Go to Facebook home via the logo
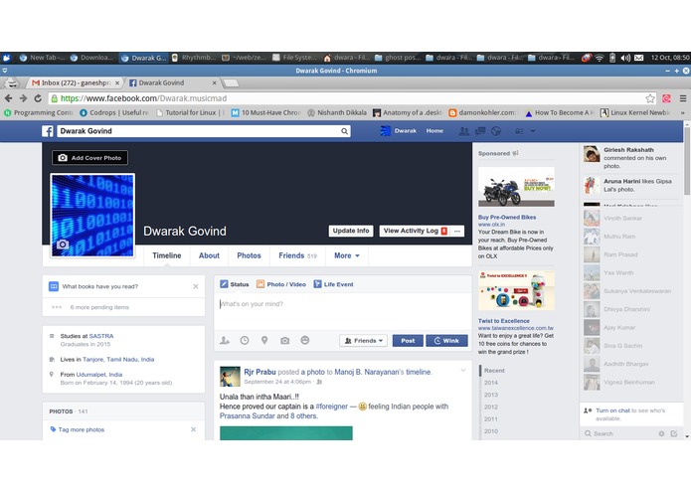The width and height of the screenshot is (691, 491). (48, 131)
